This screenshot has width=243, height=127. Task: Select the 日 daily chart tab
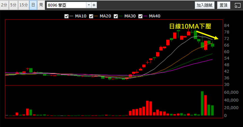33,5
